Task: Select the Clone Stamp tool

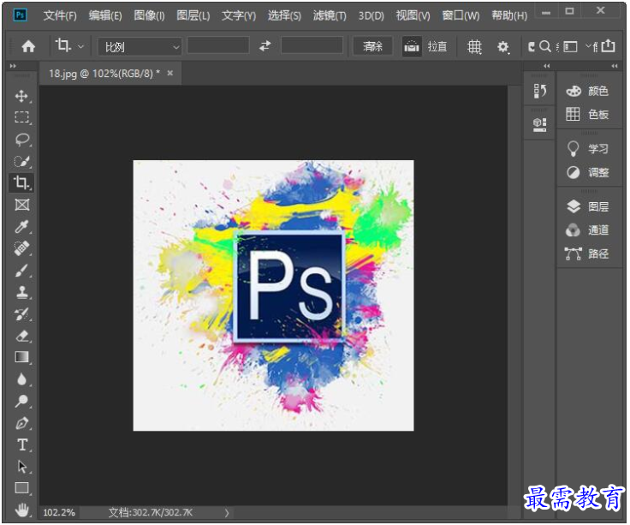Action: click(21, 292)
